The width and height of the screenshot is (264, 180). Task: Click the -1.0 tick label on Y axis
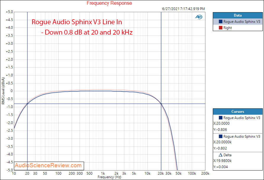pos(9,107)
